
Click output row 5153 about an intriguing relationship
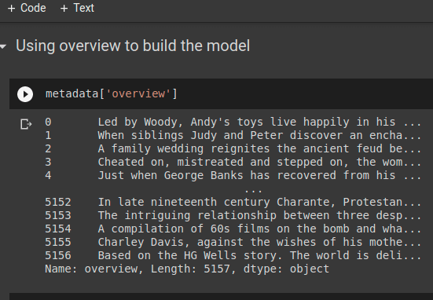click(233, 215)
